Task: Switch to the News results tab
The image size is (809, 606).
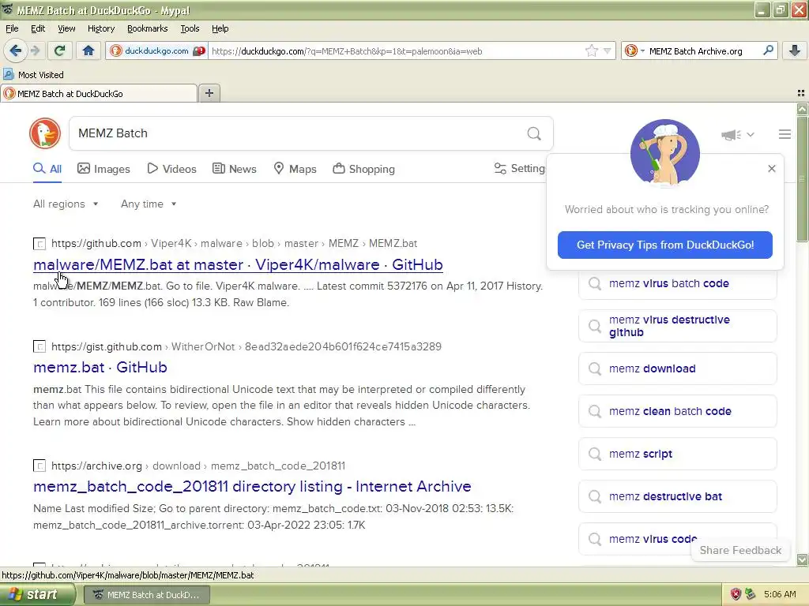Action: (x=235, y=169)
